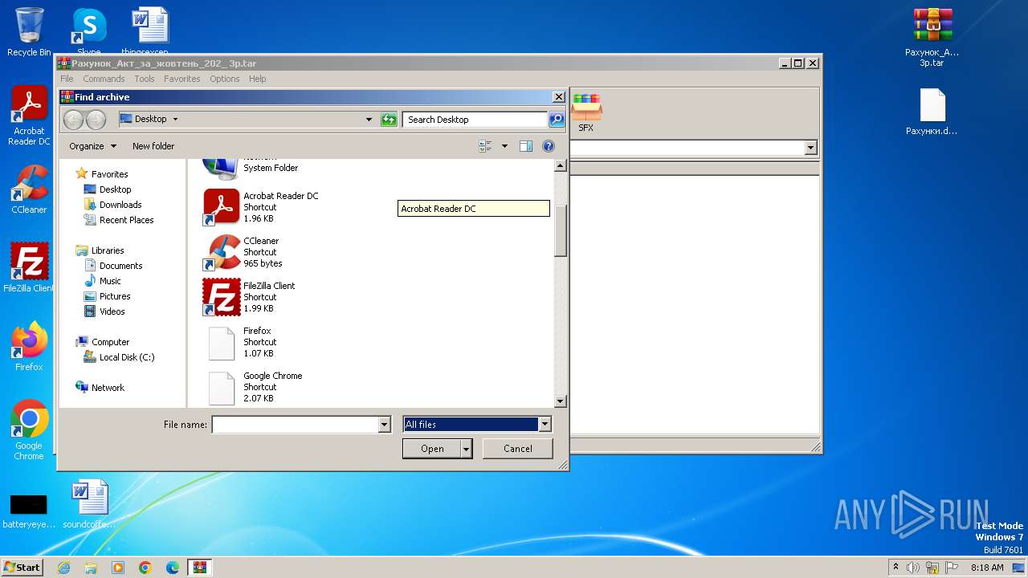Change the view using the views icon
Image resolution: width=1028 pixels, height=578 pixels.
click(485, 146)
